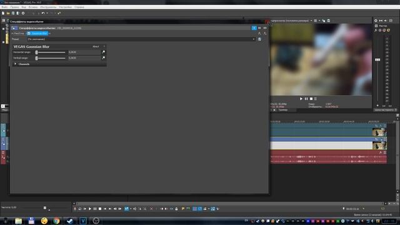Screen dimensions: 400x225
Task: Open the edit tool dropdown arrow
Action: (131, 209)
